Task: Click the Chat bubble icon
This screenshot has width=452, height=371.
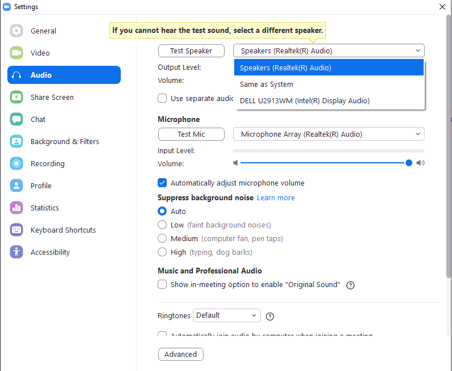Action: coord(16,119)
